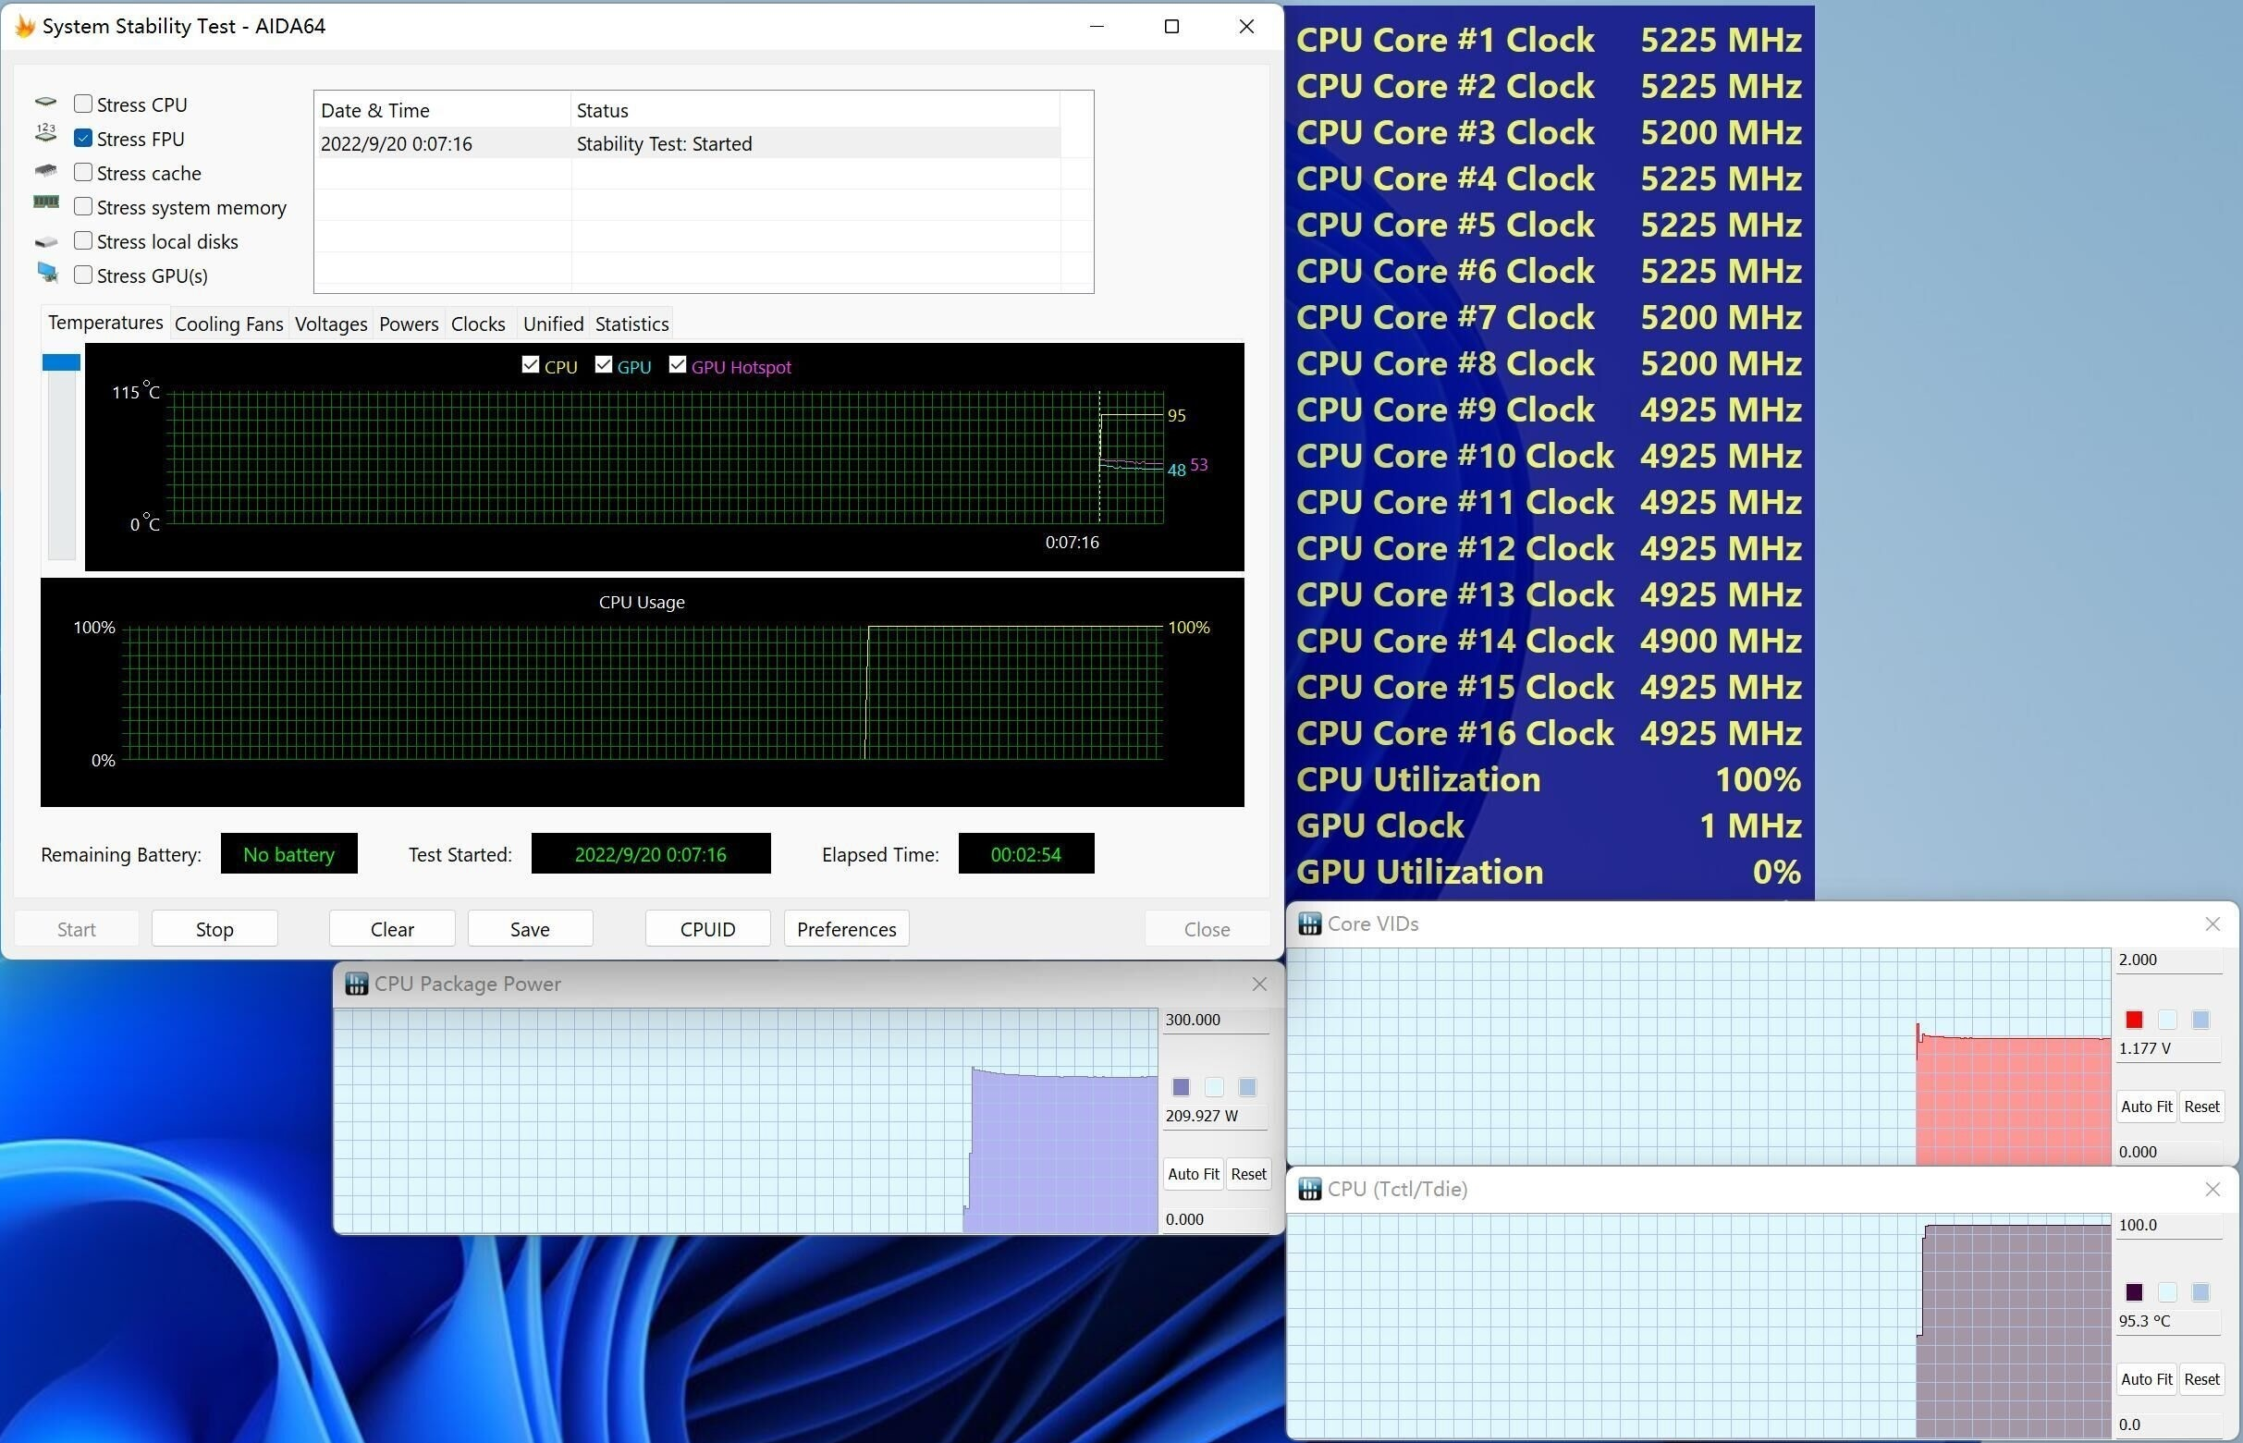Click the Clear button
Image resolution: width=2243 pixels, height=1443 pixels.
pyautogui.click(x=392, y=929)
